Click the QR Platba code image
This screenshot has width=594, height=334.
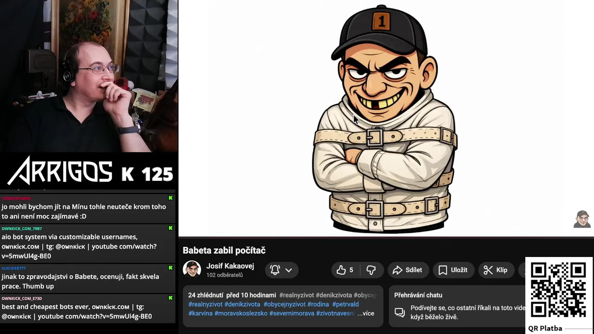coord(558,290)
